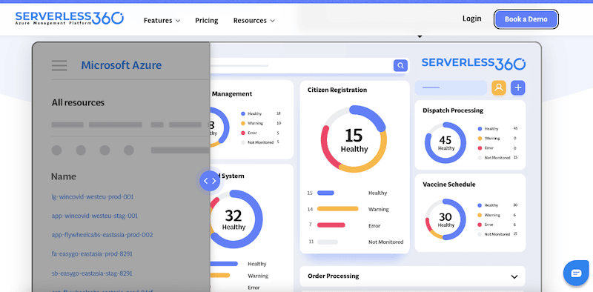593x292 pixels.
Task: Click the Serverless360 logo inside the dashboard
Action: coord(474,64)
